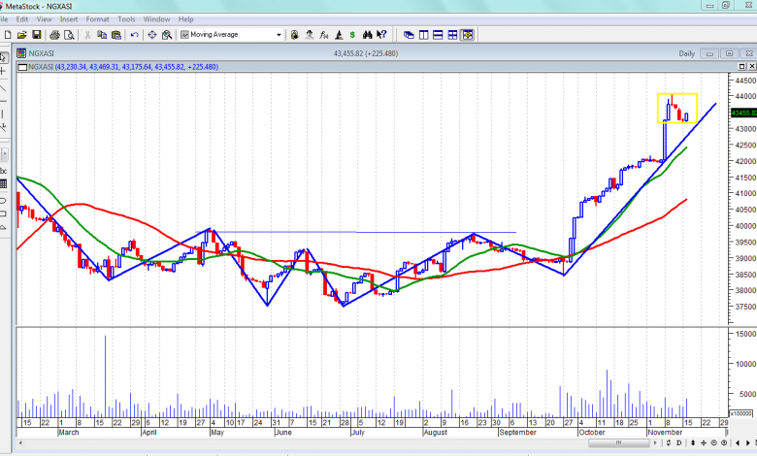Click the Help menu item

(x=185, y=18)
